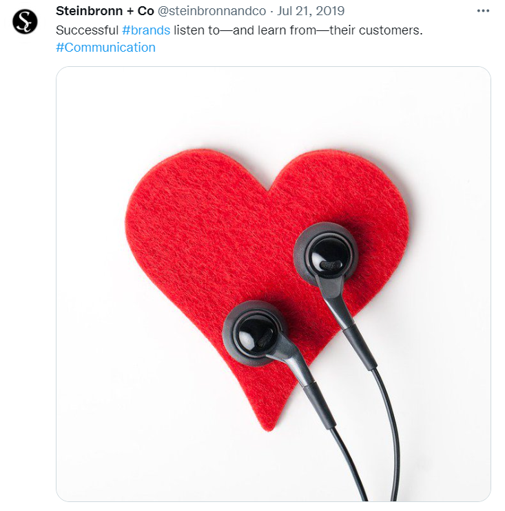Click the phrase "their customers." in tweet

click(x=376, y=30)
